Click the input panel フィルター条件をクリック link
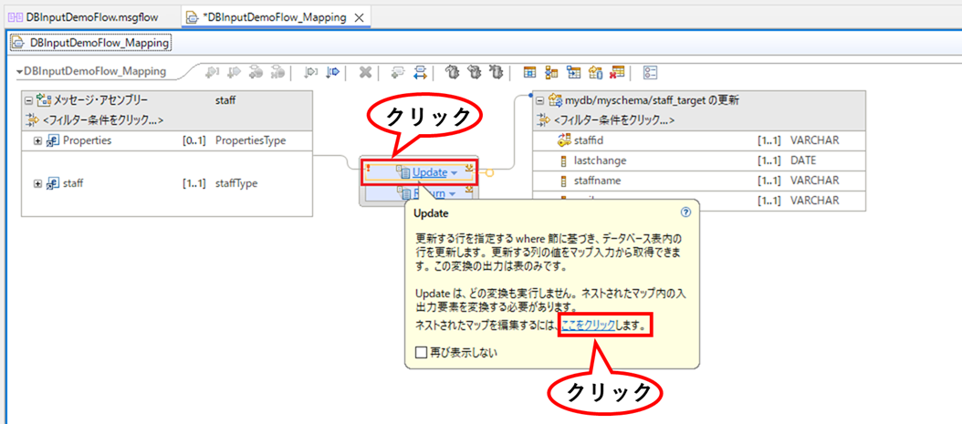962x424 pixels. click(102, 120)
